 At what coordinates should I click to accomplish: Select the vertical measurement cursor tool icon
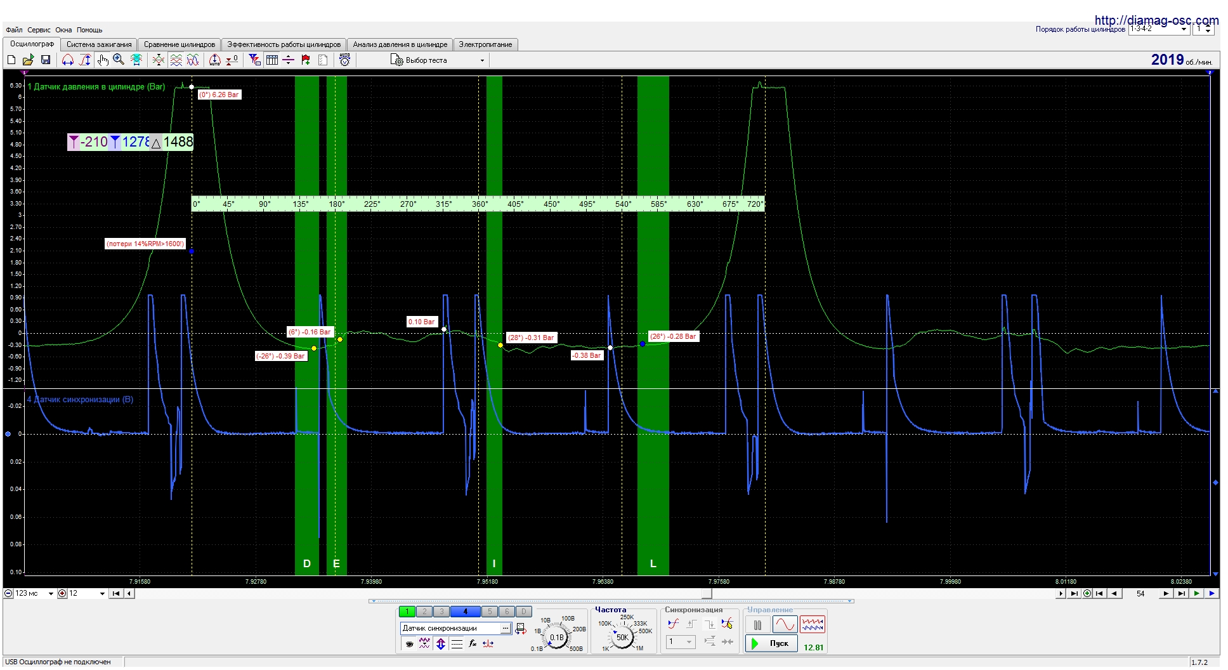pos(85,60)
